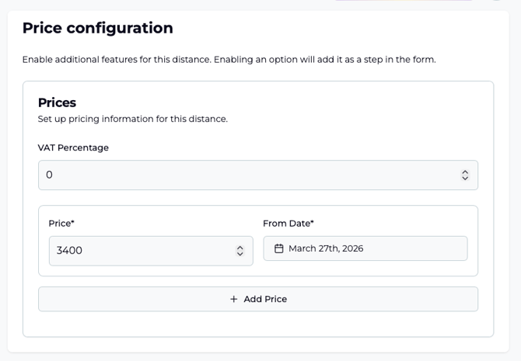The width and height of the screenshot is (521, 361).
Task: Decrease VAT Percentage with the down arrow
Action: pyautogui.click(x=465, y=179)
